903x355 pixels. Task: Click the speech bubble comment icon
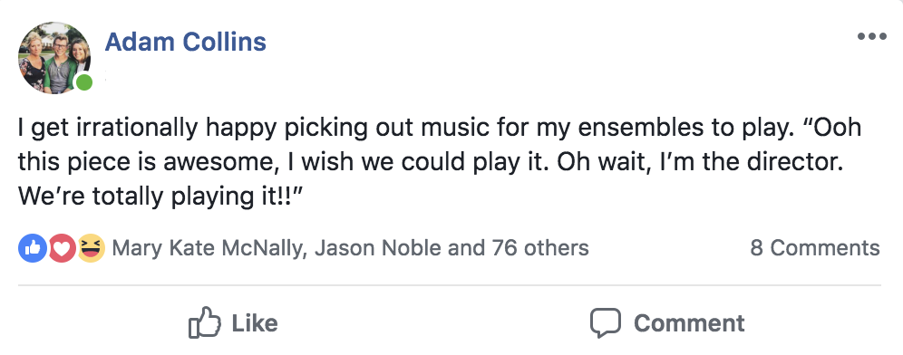click(x=606, y=322)
